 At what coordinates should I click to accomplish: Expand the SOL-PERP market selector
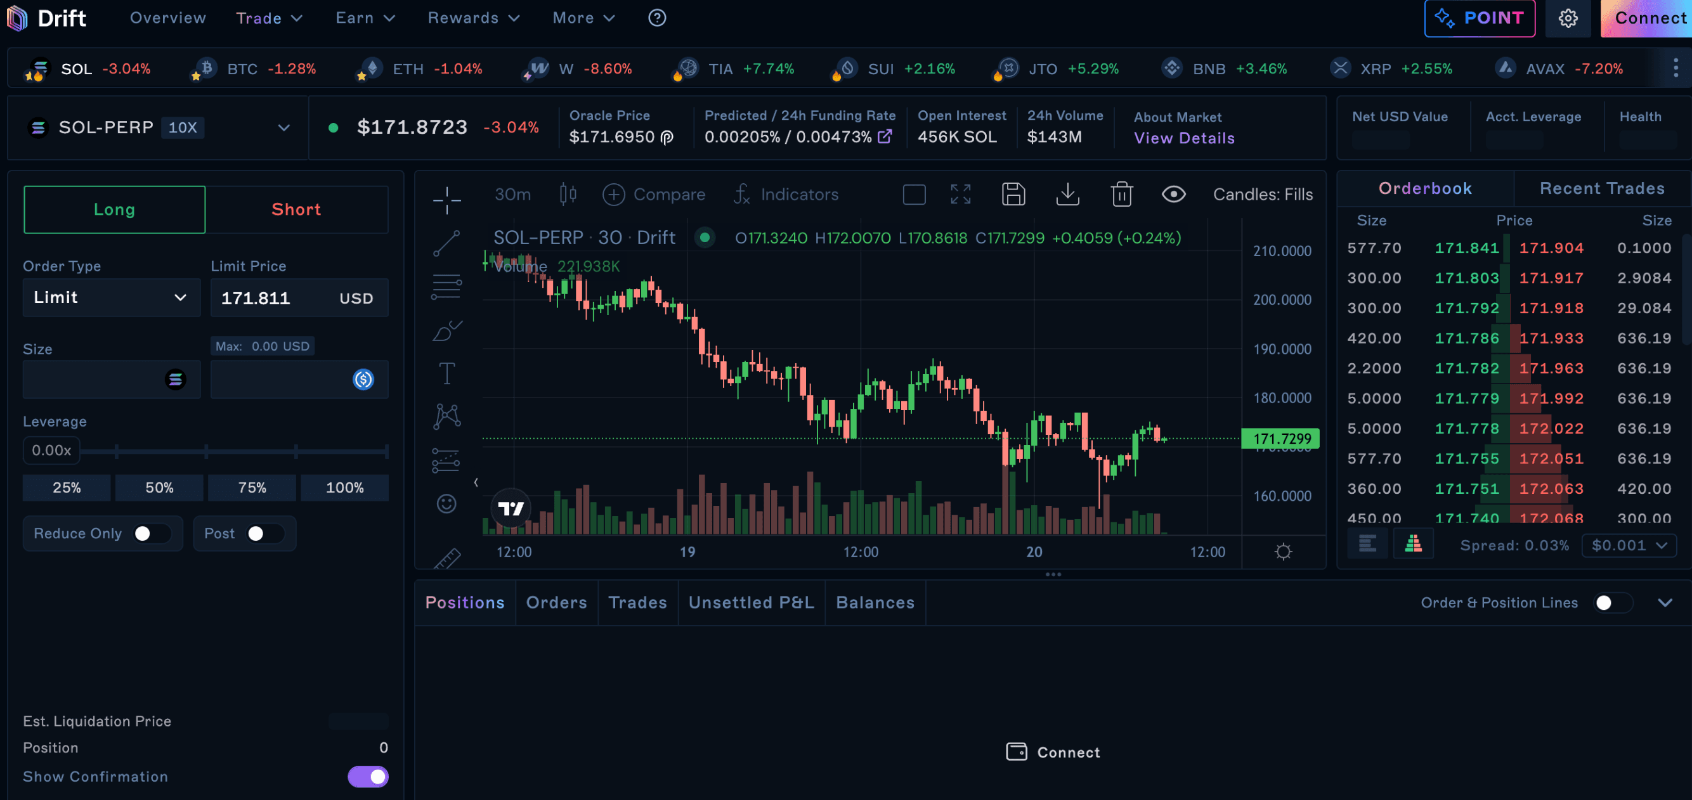[x=159, y=127]
